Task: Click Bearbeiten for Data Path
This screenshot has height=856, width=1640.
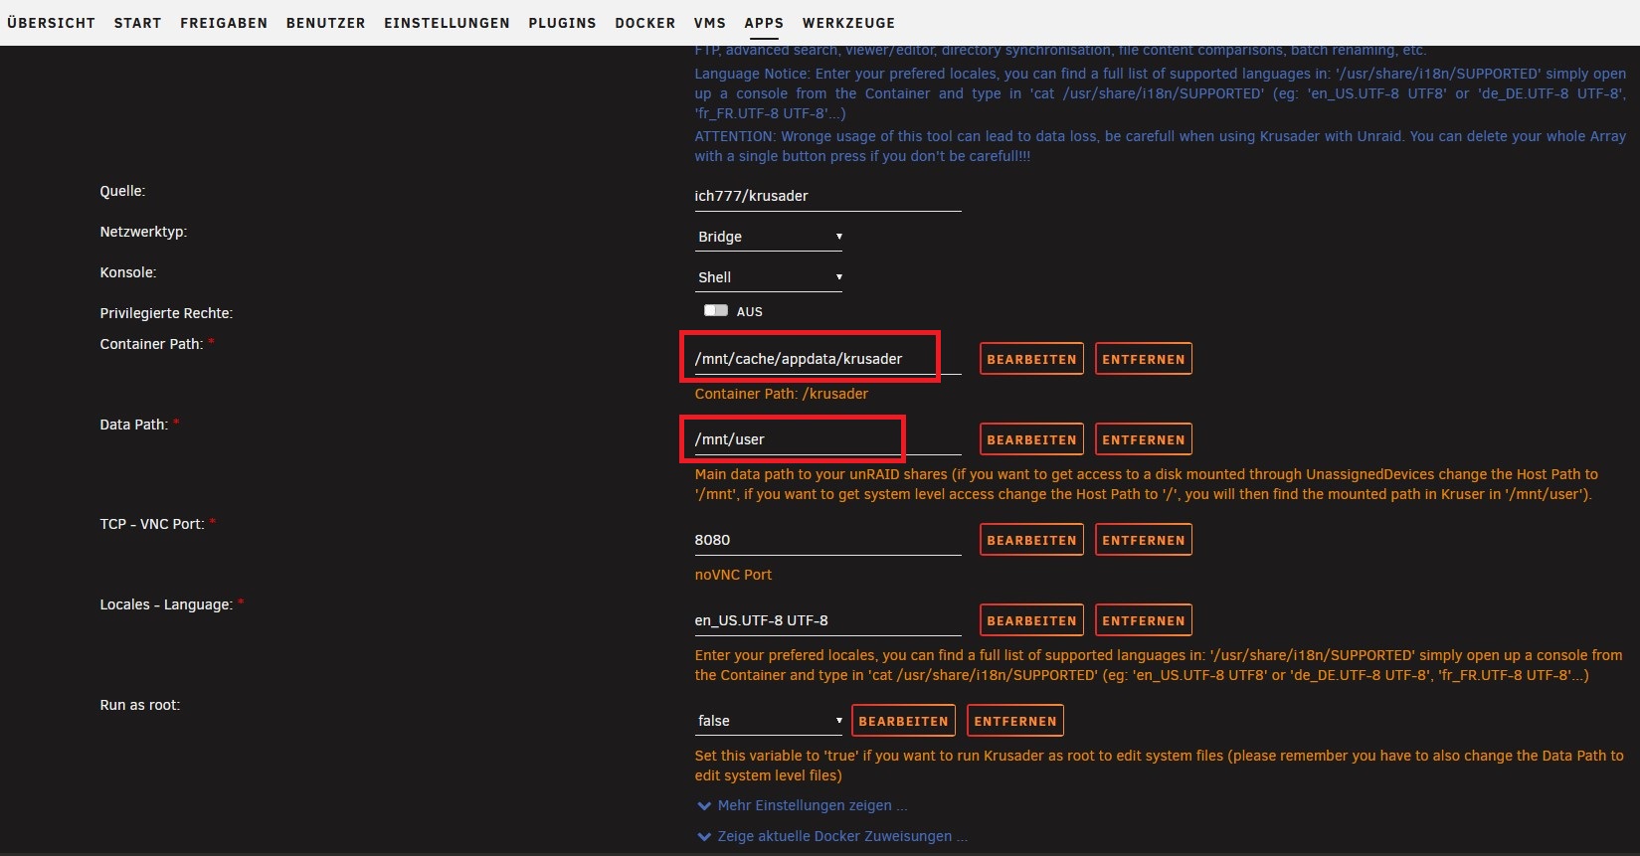Action: pos(1031,439)
